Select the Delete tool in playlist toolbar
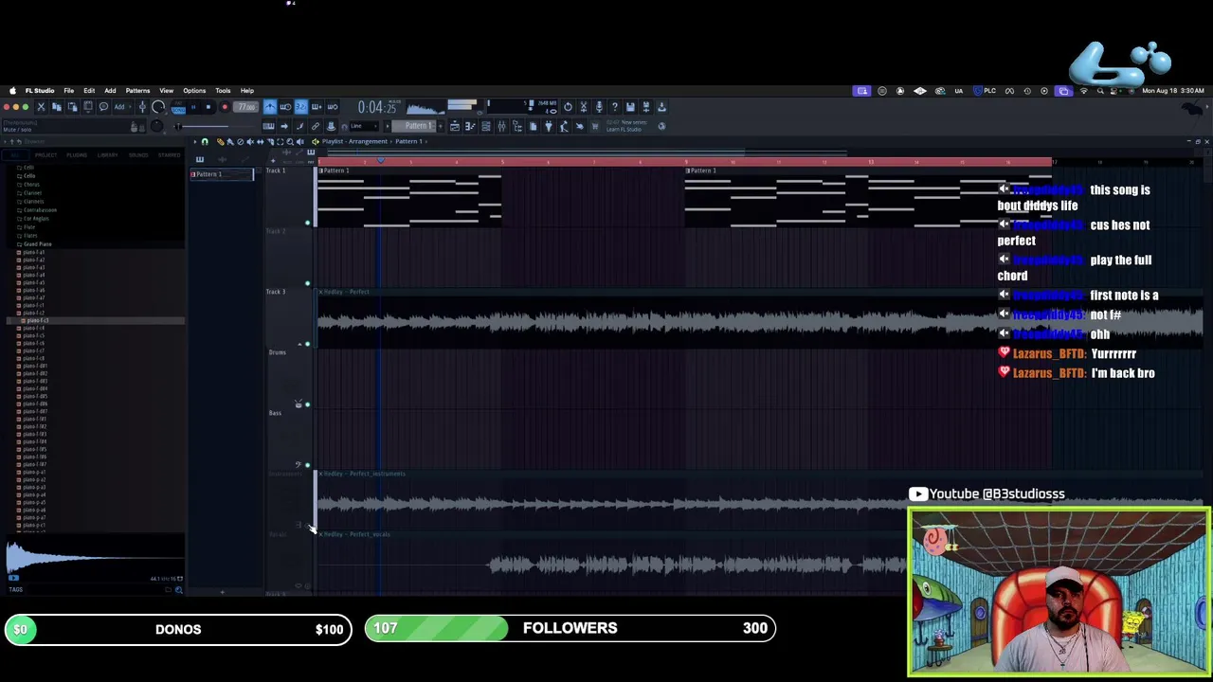This screenshot has width=1213, height=682. [240, 141]
